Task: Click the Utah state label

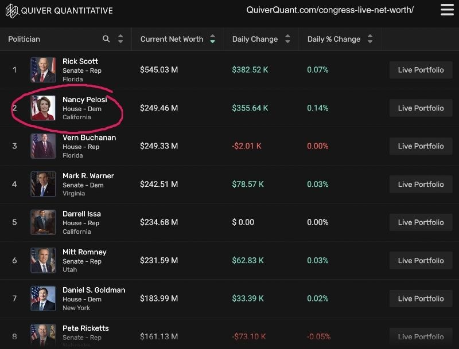Action: [x=69, y=269]
